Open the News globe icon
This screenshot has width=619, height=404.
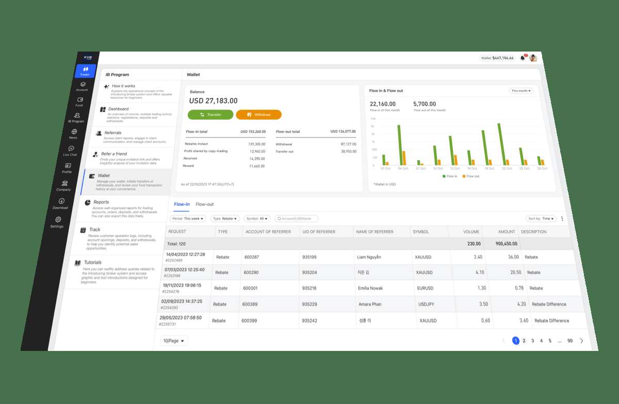pyautogui.click(x=74, y=131)
